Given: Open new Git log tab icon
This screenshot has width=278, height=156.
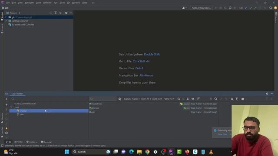Looking at the screenshot, I should click(x=199, y=99).
